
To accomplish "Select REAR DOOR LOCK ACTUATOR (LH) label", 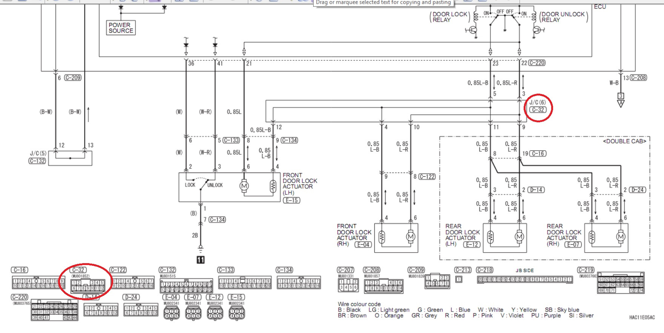I will click(x=463, y=235).
